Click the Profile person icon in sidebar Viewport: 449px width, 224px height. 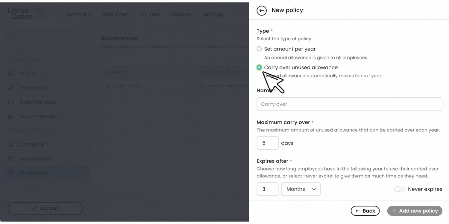pos(11,73)
